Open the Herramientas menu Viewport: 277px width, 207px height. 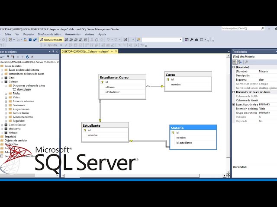pyautogui.click(x=73, y=34)
